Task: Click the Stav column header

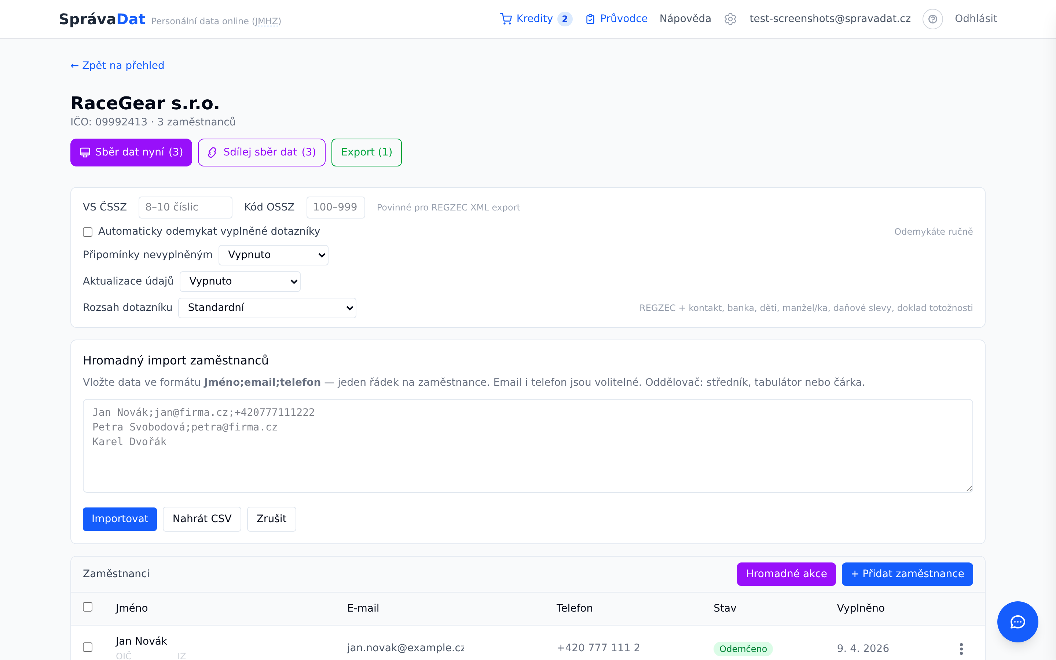Action: click(x=725, y=608)
